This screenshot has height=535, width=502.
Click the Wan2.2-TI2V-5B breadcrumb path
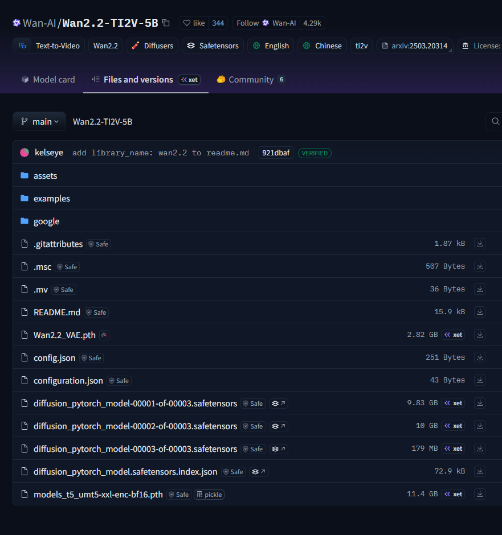103,121
